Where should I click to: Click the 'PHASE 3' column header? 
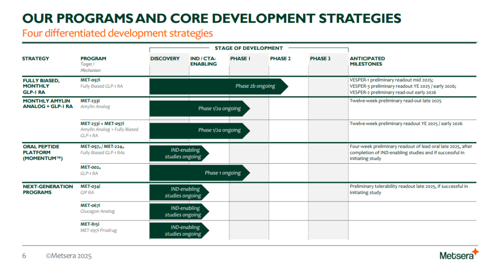pos(320,59)
